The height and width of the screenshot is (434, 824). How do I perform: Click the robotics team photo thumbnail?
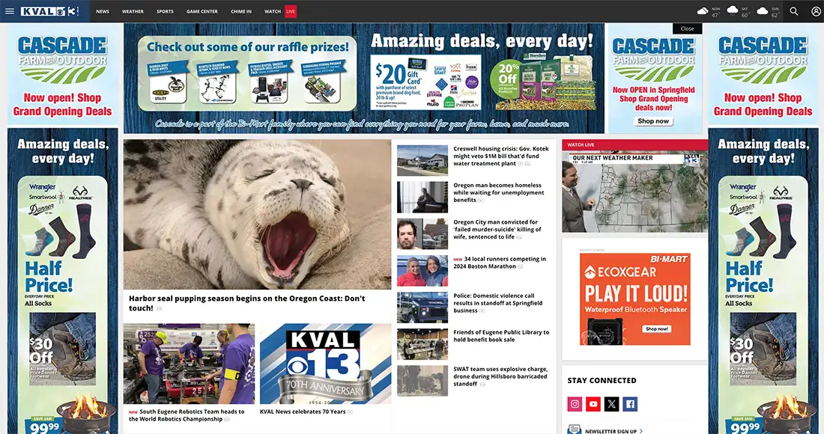(x=190, y=364)
